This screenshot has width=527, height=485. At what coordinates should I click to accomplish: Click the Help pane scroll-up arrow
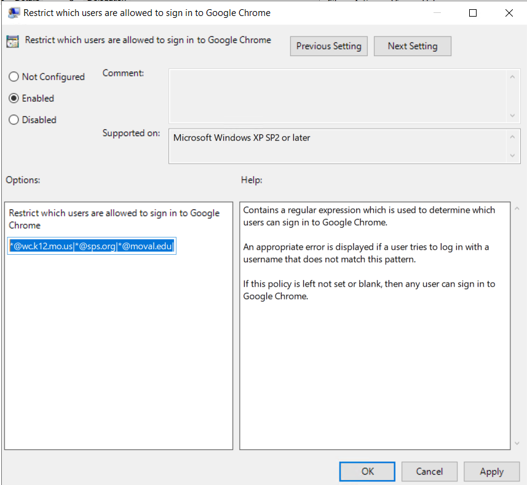[x=517, y=208]
